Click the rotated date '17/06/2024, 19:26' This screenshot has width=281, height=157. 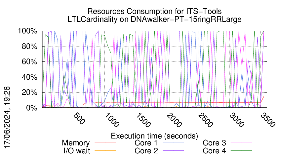pyautogui.click(x=7, y=118)
